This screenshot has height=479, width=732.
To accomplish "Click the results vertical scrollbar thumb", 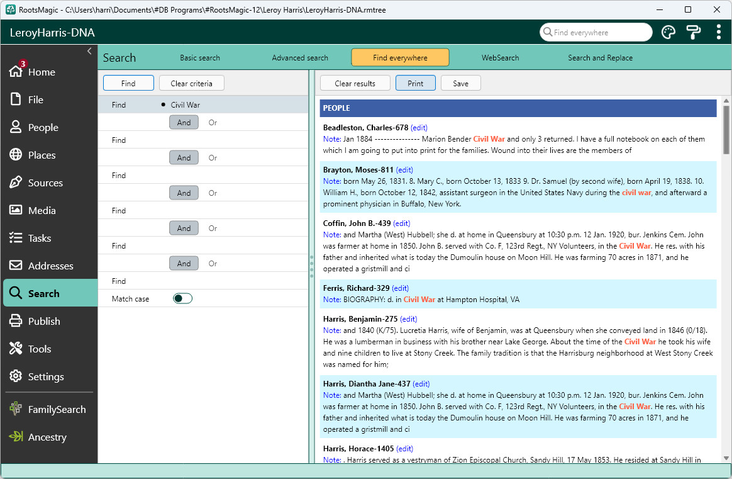I will (726, 130).
